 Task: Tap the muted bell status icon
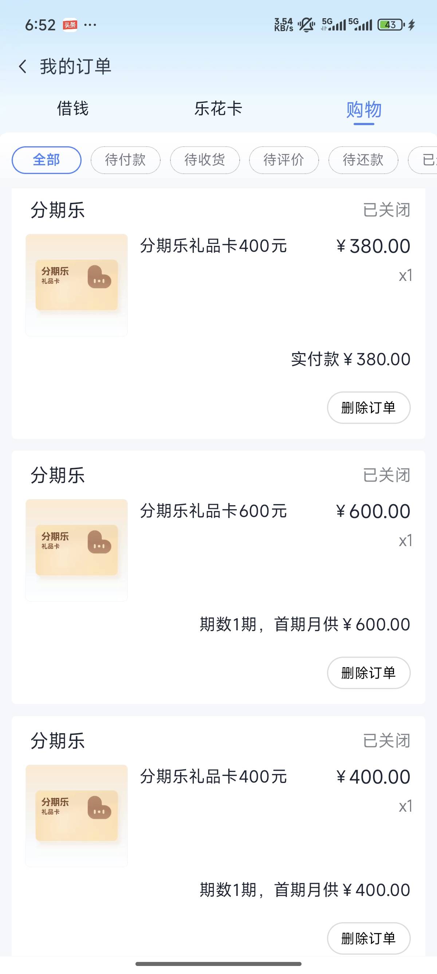(306, 25)
